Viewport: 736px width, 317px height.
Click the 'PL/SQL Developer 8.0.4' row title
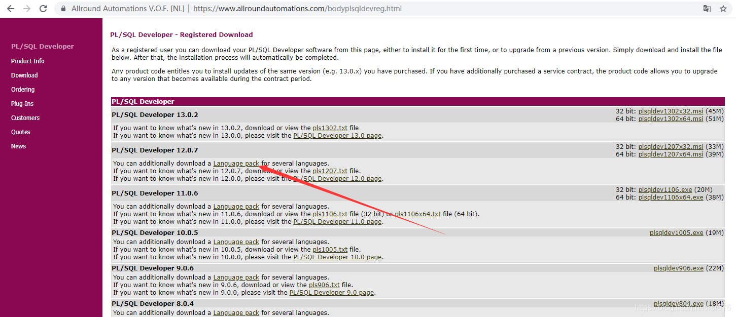(153, 304)
